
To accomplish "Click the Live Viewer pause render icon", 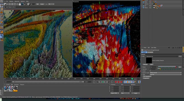I will tap(10, 4).
